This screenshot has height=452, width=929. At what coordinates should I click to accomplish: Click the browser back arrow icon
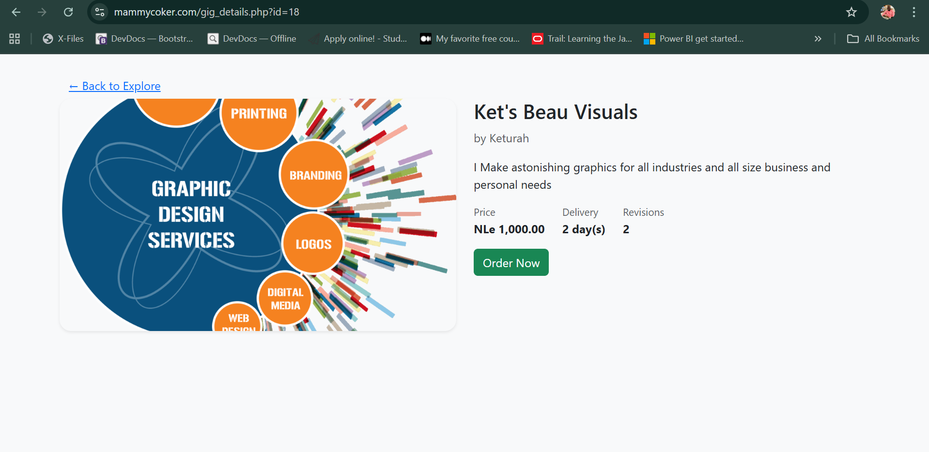16,12
